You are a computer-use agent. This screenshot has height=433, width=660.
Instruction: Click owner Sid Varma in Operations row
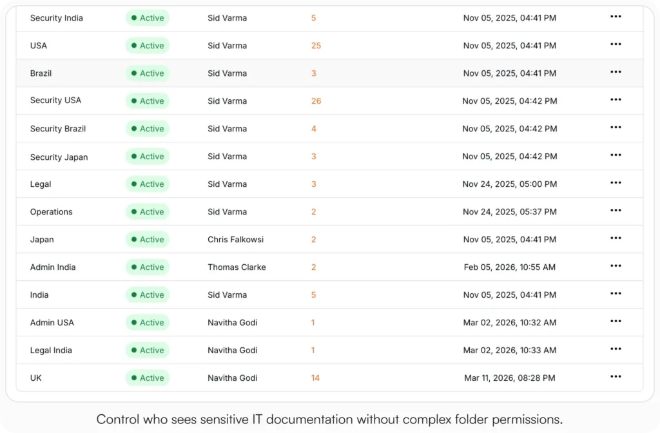click(x=227, y=211)
